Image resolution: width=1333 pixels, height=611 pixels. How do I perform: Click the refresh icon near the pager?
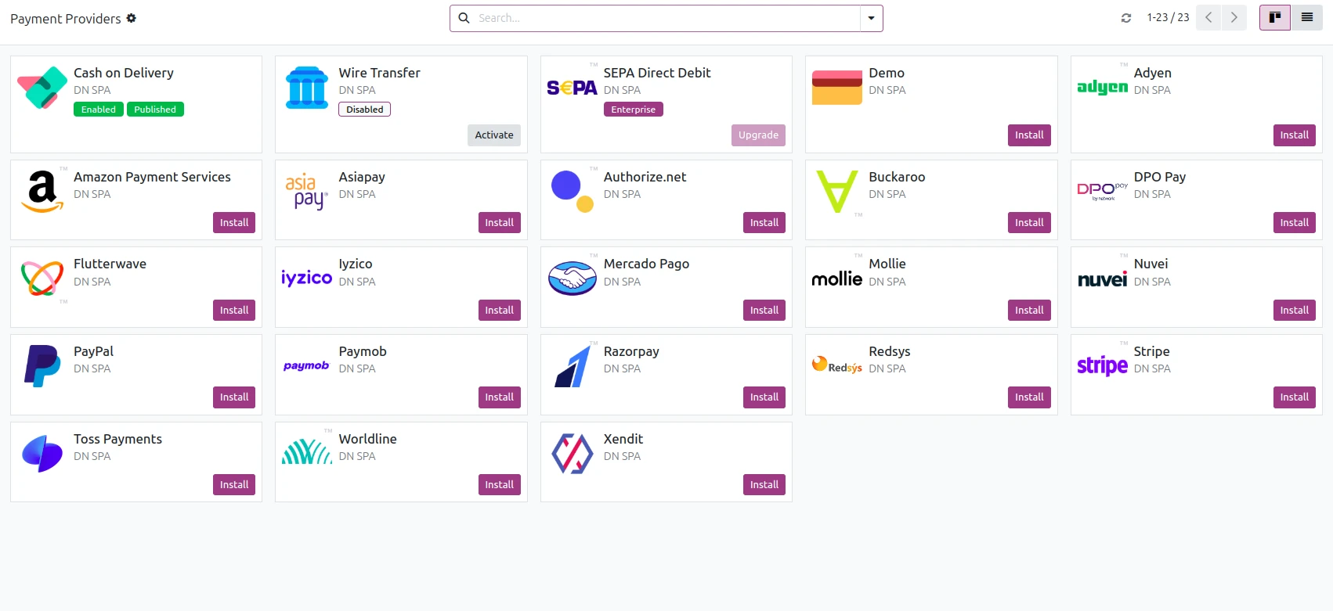1126,18
